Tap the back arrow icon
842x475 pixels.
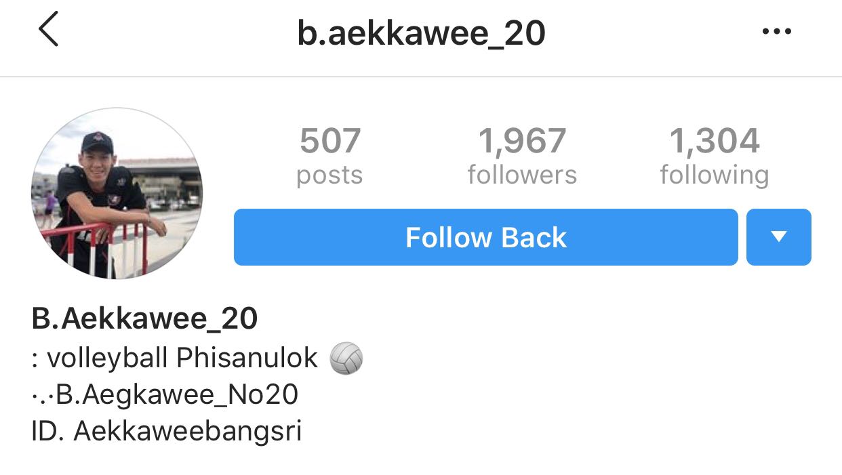[48, 31]
